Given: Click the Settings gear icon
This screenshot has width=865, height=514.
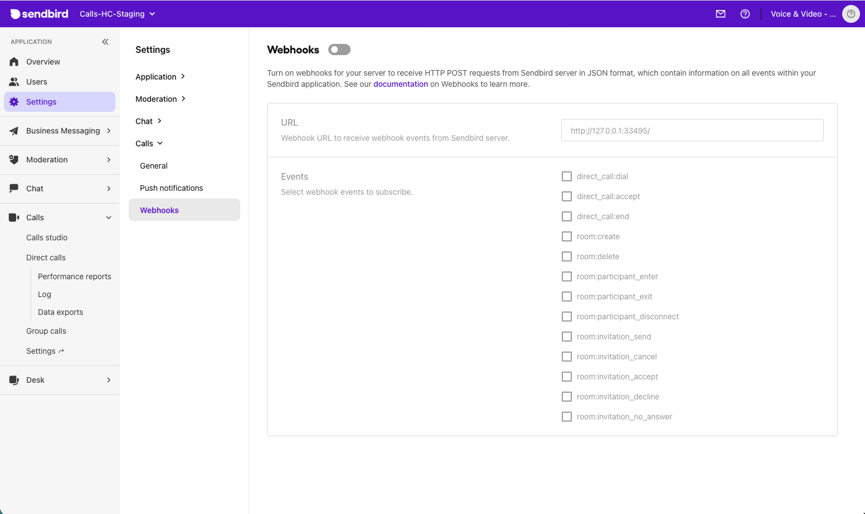Looking at the screenshot, I should 14,102.
